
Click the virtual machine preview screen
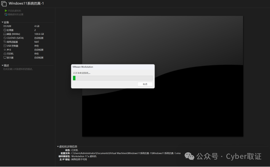point(162,76)
